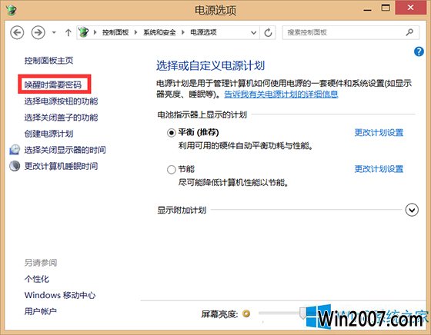Select the 节能 power plan radio button
This screenshot has width=431, height=335.
tap(171, 170)
